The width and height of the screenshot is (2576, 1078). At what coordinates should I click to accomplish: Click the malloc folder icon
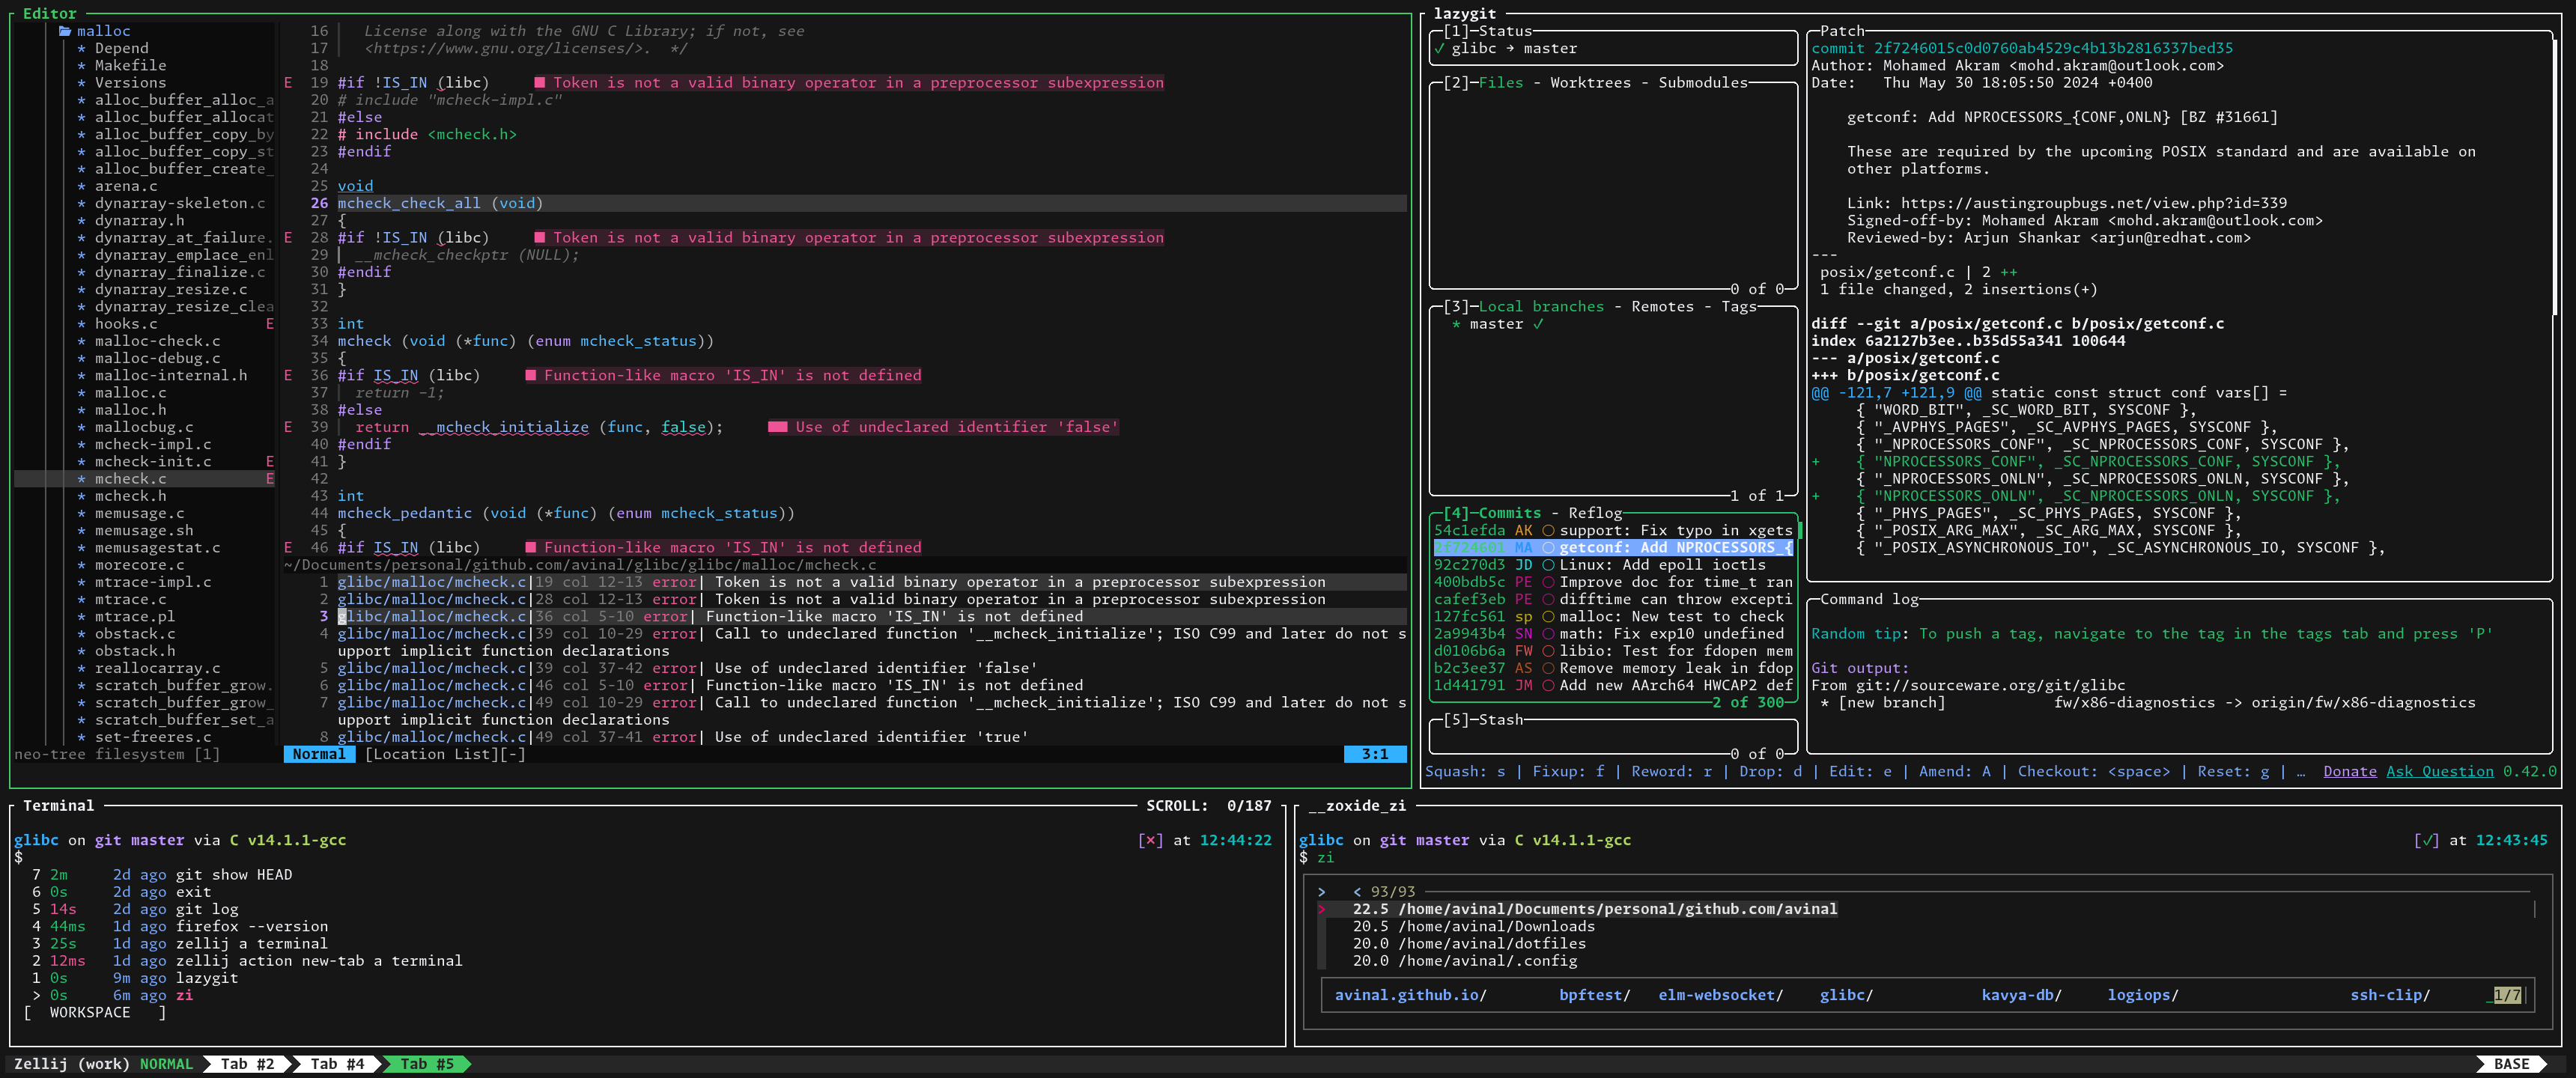[65, 31]
